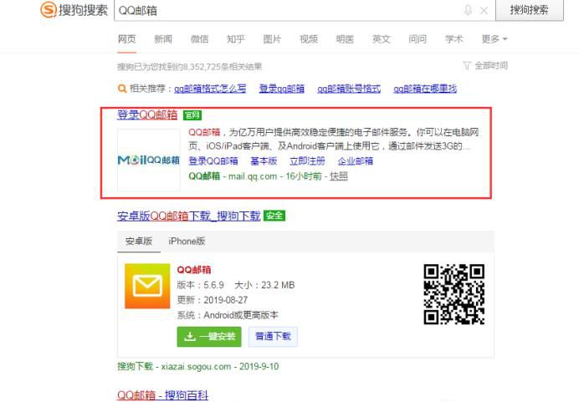Screen dimensions: 579x402
Task: Open the 立即注册 sub-link
Action: click(307, 160)
